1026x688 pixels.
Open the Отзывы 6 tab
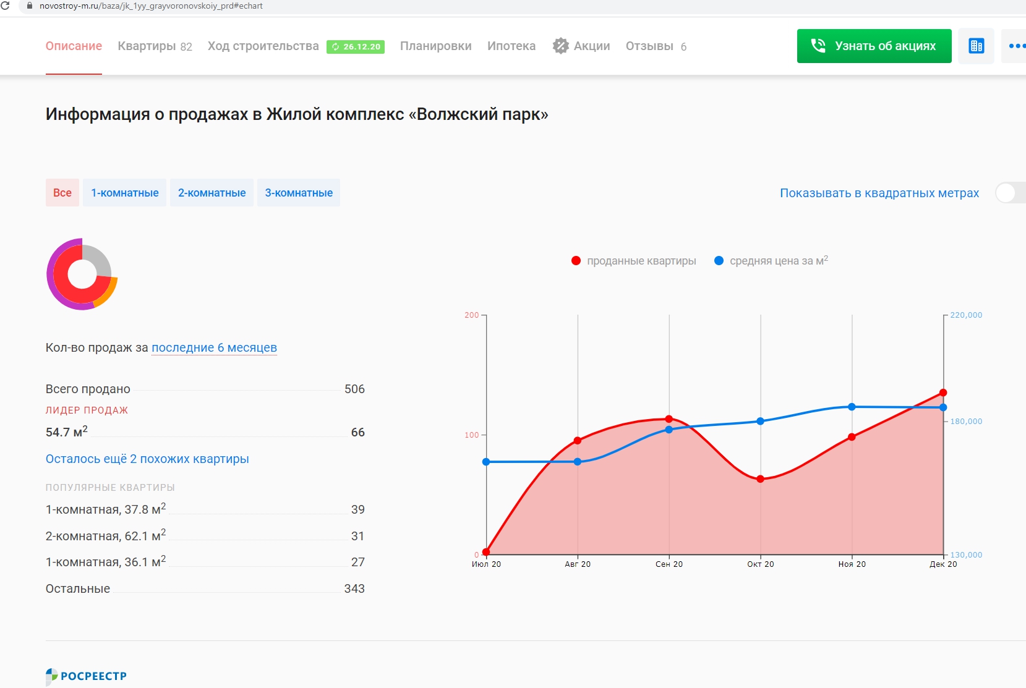pos(656,46)
